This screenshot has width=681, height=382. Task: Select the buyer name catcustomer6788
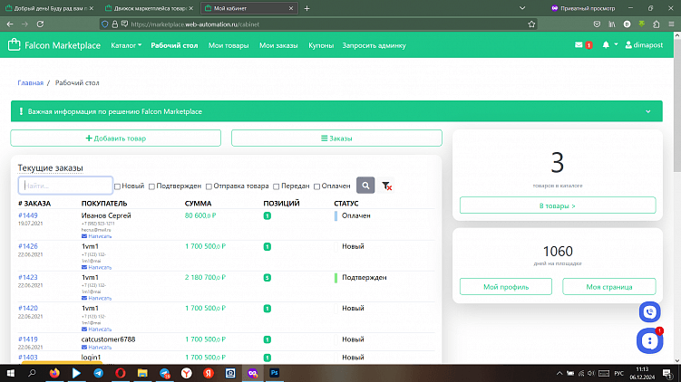pyautogui.click(x=108, y=339)
